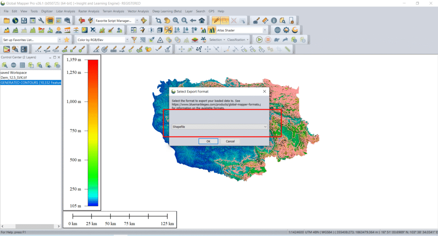Open the Lidar Analysis menu
Viewport: 438px width, 236px height.
click(x=65, y=11)
